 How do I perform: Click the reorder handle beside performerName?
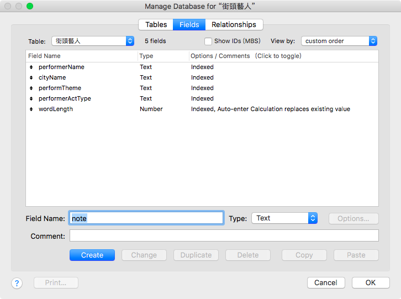coord(31,67)
